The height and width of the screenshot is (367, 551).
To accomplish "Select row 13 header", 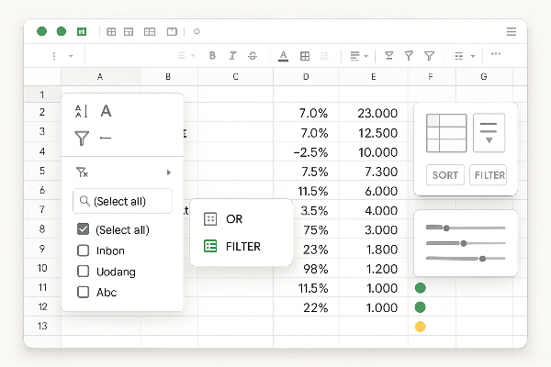I will coord(42,326).
